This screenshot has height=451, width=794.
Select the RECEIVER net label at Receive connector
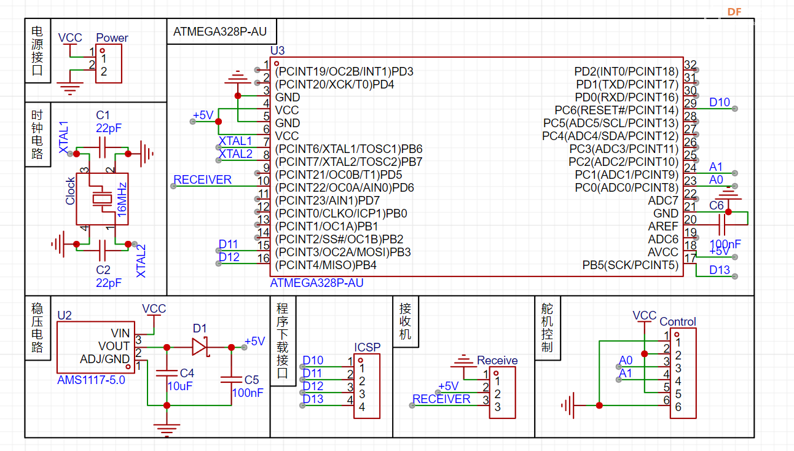click(441, 399)
